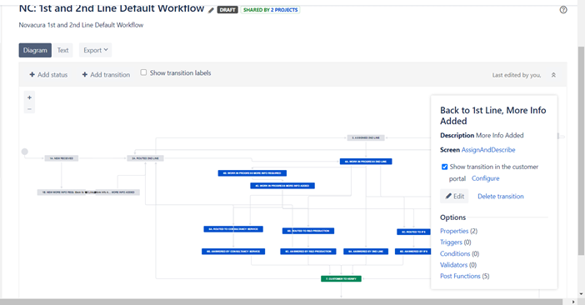The image size is (585, 305).
Task: Select 4C. Work in Progress More Info Added
Action: click(282, 185)
